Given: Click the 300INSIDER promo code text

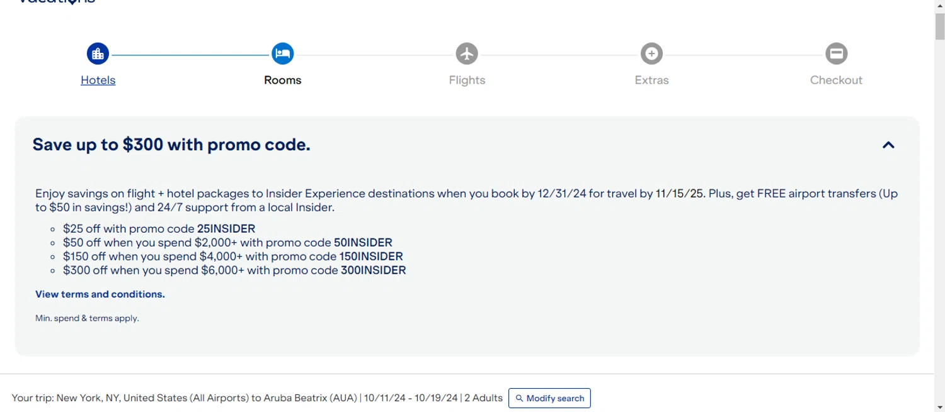Looking at the screenshot, I should [x=374, y=270].
